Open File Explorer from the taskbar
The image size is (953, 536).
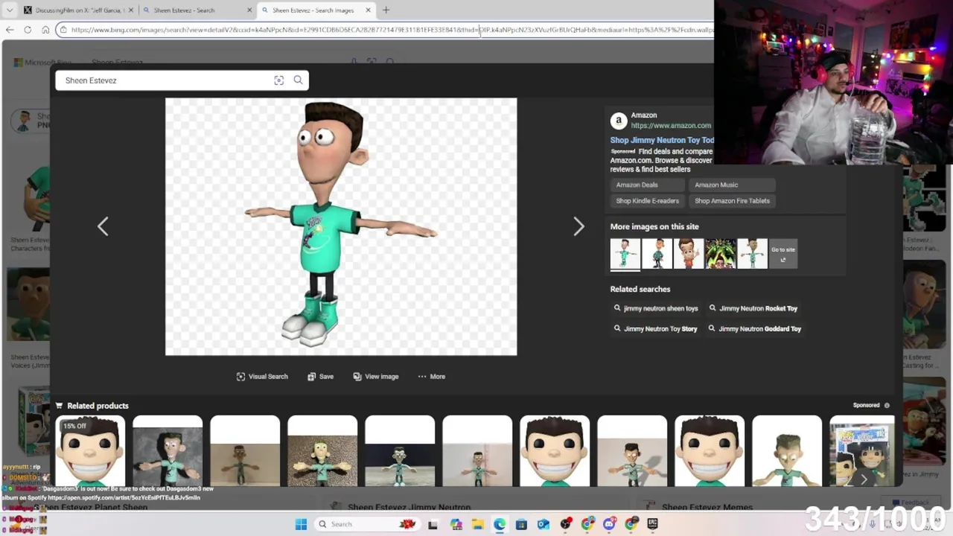477,524
